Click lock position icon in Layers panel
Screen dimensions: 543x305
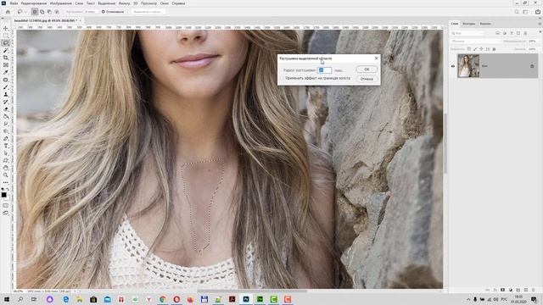tap(481, 49)
